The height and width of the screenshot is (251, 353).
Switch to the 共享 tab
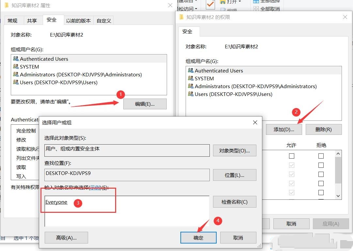33,20
